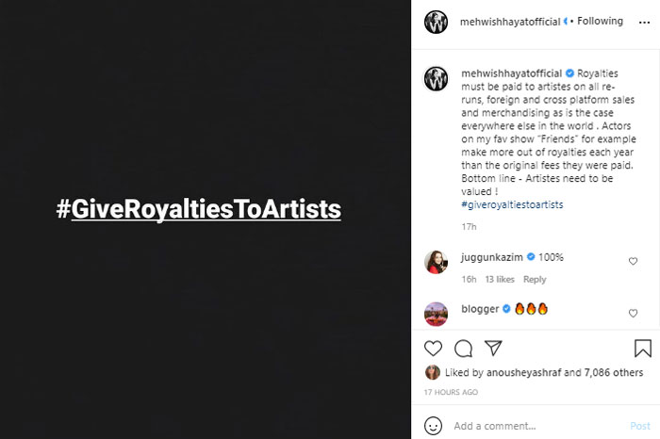The width and height of the screenshot is (660, 439).
Task: Open more options three dots menu
Action: click(x=642, y=22)
